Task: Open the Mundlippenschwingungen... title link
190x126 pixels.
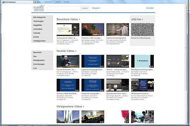Action: [x=143, y=70]
